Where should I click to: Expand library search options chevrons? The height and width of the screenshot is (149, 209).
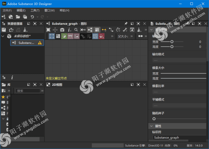[42, 91]
